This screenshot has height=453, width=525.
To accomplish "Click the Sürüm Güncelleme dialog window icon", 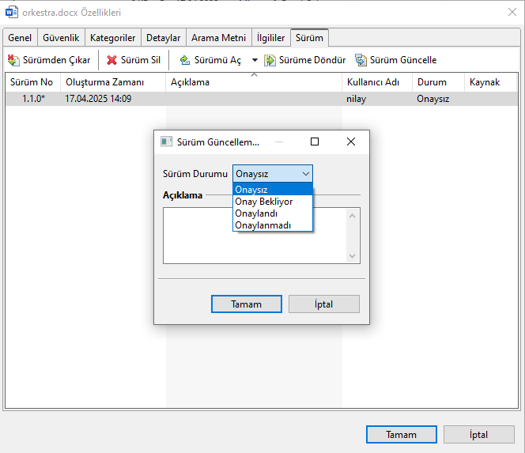I will [166, 142].
